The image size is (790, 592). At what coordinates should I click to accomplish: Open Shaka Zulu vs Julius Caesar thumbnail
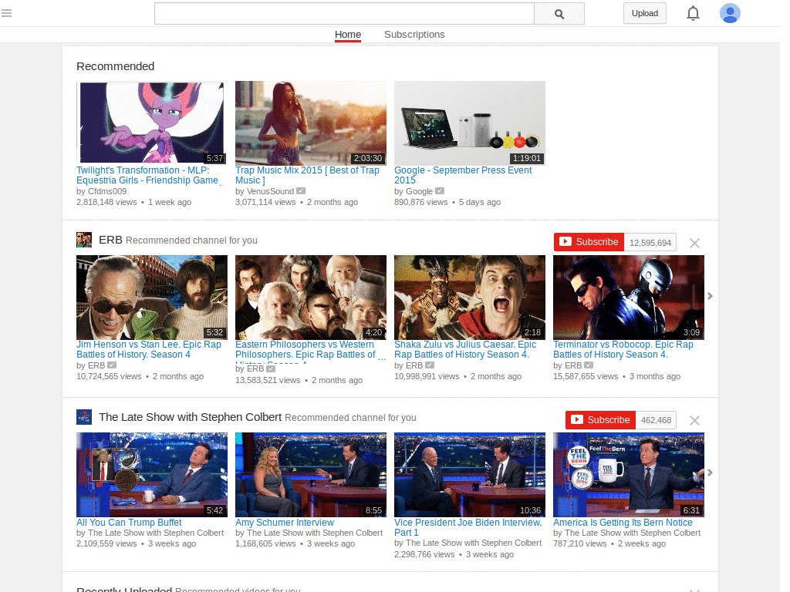[470, 298]
